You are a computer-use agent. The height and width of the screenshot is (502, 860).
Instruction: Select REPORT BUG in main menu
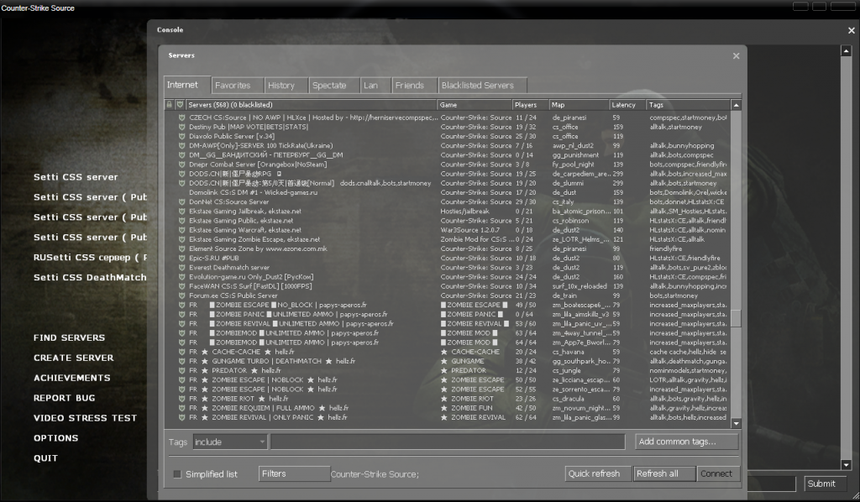64,398
